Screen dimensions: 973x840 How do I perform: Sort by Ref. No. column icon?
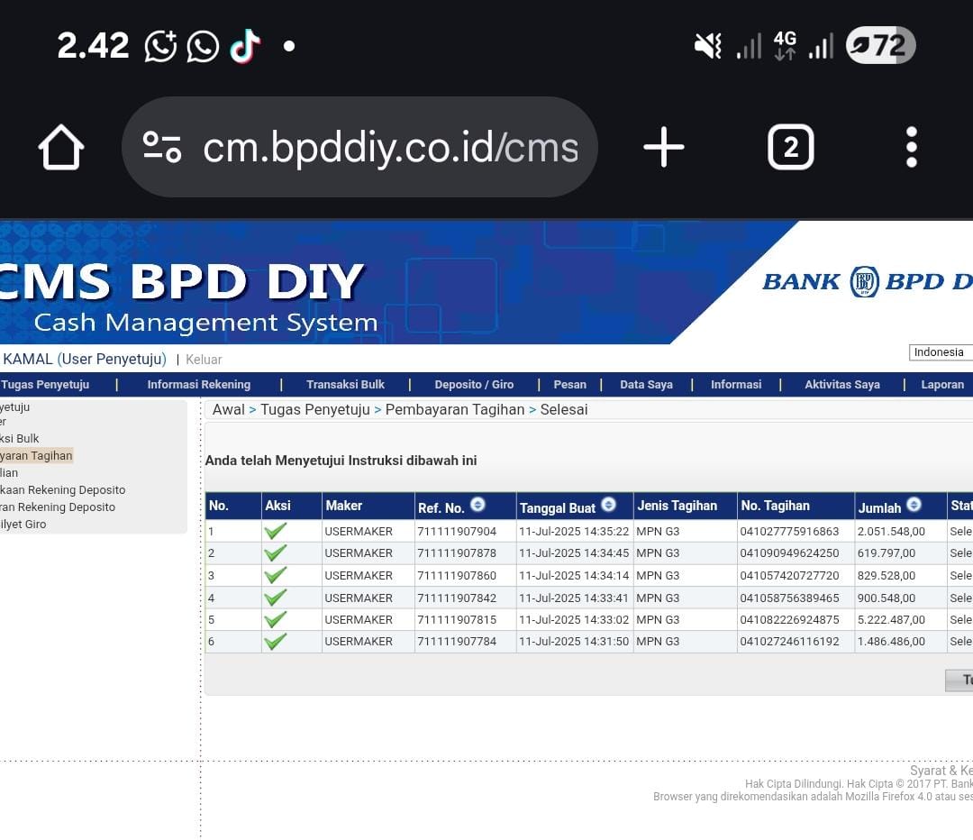pyautogui.click(x=477, y=505)
